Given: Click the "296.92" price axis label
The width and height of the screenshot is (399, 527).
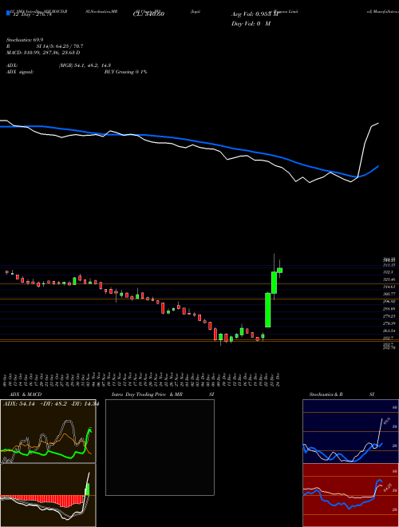Looking at the screenshot, I should click(x=389, y=302).
